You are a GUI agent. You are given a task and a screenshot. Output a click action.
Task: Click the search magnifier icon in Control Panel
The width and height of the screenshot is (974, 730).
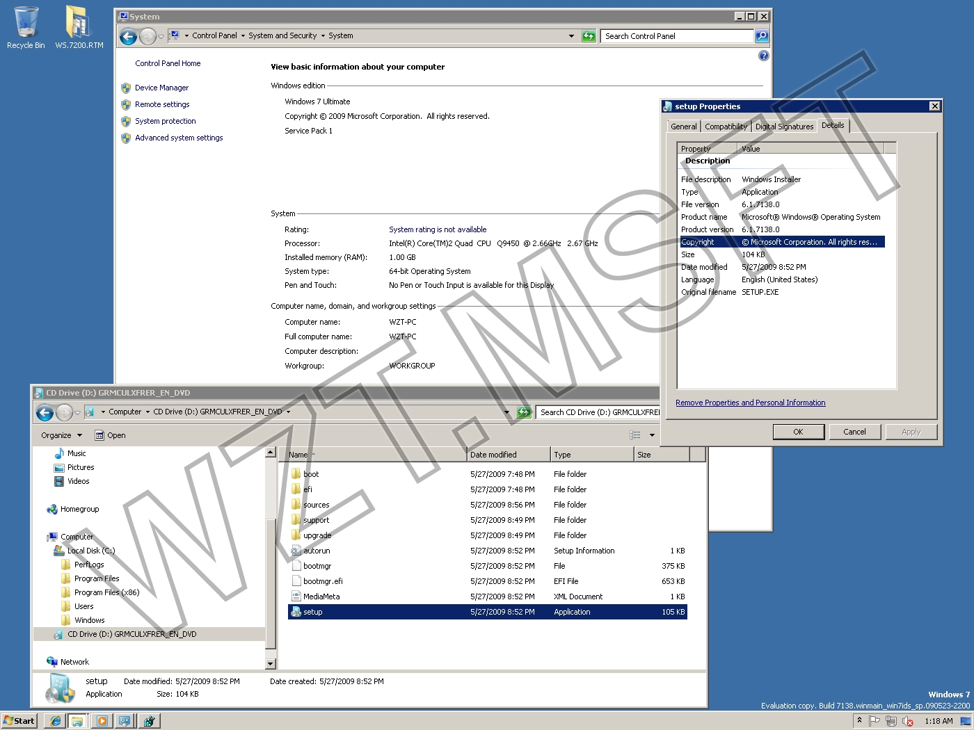762,36
